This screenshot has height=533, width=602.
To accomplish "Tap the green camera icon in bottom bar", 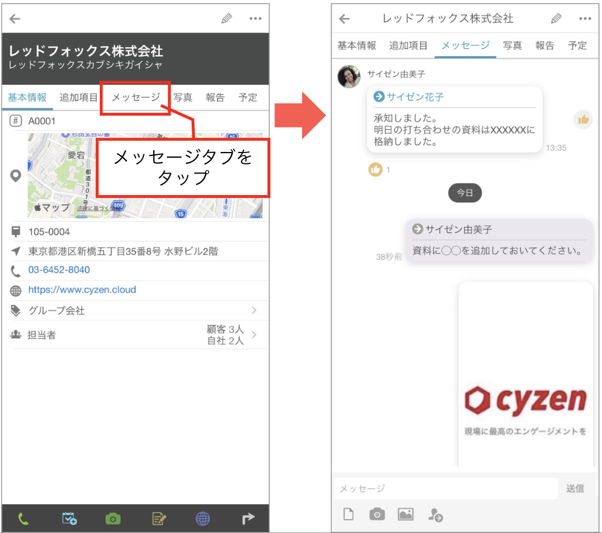I will (113, 519).
